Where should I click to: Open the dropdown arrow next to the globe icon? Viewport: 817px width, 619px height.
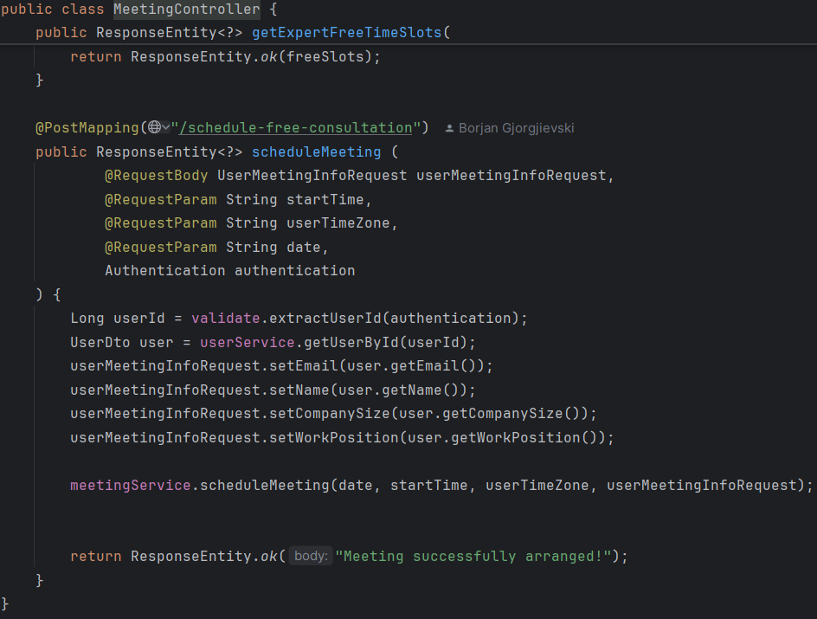166,128
